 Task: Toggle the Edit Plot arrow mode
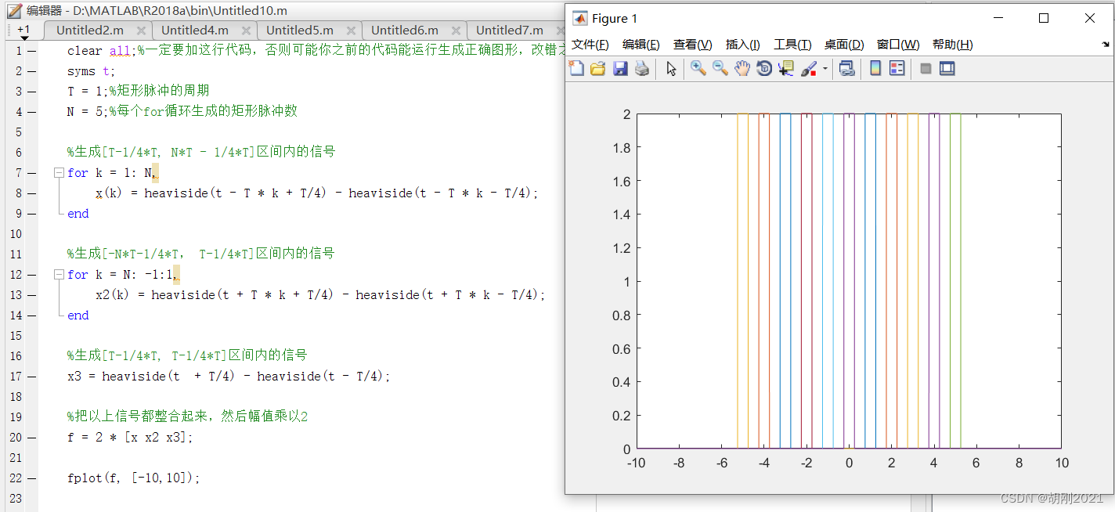(671, 69)
